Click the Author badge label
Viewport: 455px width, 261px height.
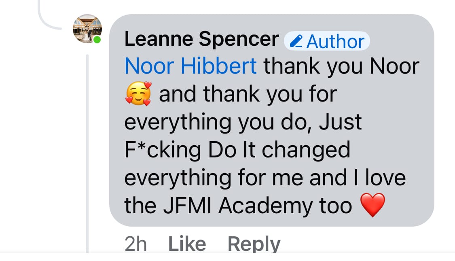335,41
